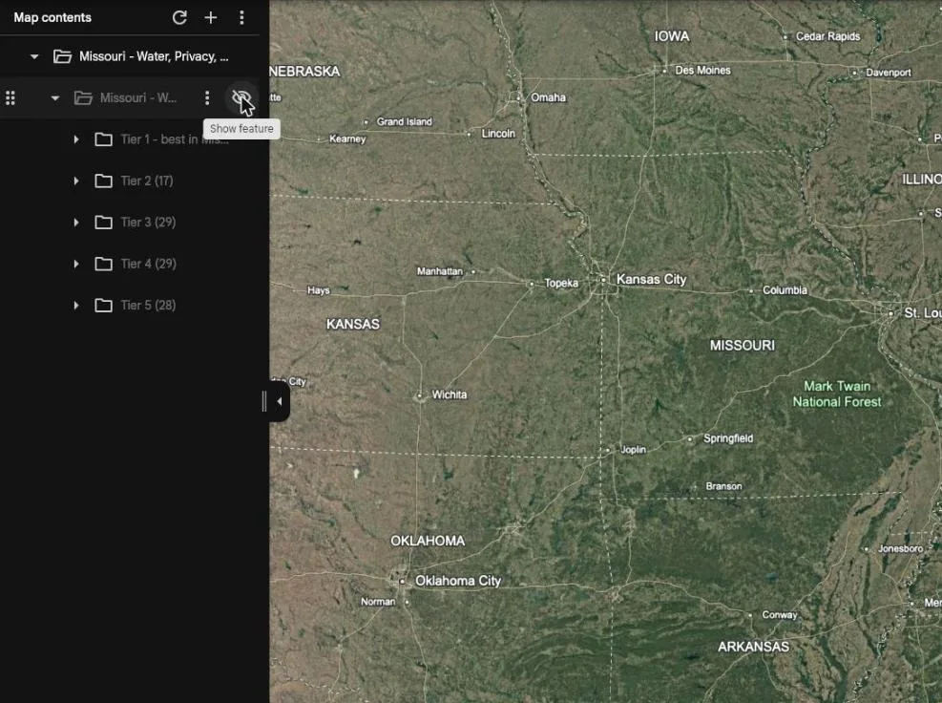Click the Omaha label on the map
Image resolution: width=942 pixels, height=703 pixels.
point(549,97)
